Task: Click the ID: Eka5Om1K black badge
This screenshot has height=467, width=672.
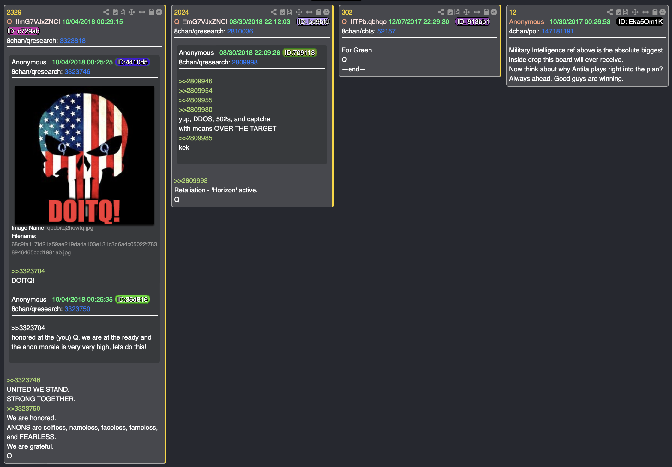Action: (x=640, y=22)
